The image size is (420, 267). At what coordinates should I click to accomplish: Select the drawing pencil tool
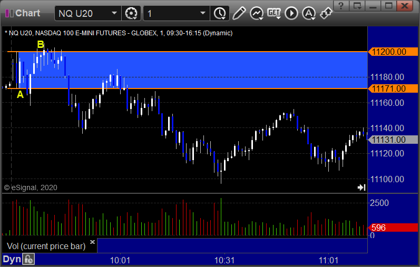point(239,13)
